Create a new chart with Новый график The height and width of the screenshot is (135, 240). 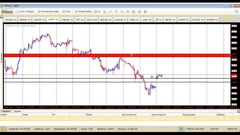(x=83, y=12)
